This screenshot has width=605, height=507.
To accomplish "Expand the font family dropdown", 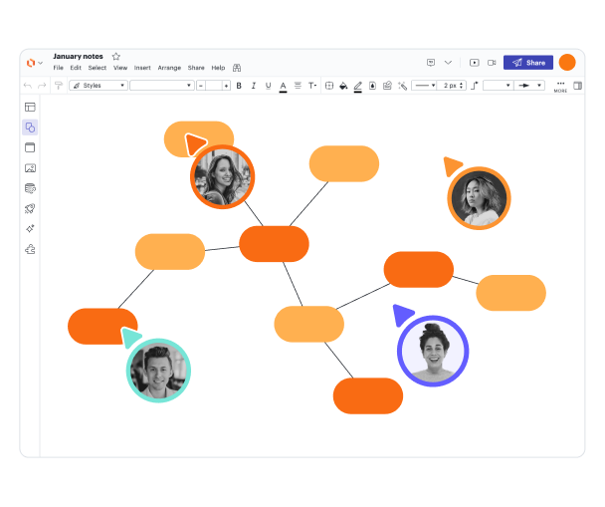I will (x=161, y=86).
